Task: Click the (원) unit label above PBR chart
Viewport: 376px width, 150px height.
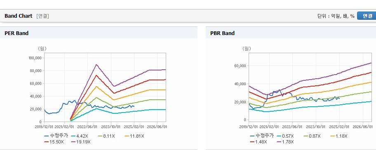Action: point(247,49)
